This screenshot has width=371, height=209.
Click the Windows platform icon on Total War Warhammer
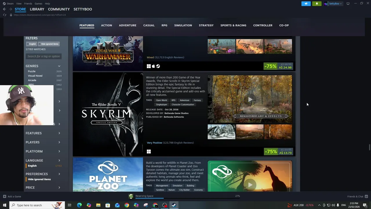[x=149, y=66]
